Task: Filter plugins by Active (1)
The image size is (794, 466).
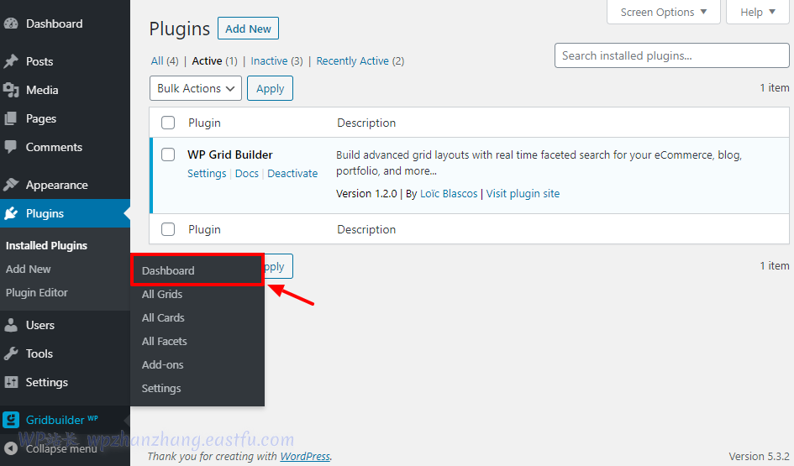Action: (x=214, y=60)
